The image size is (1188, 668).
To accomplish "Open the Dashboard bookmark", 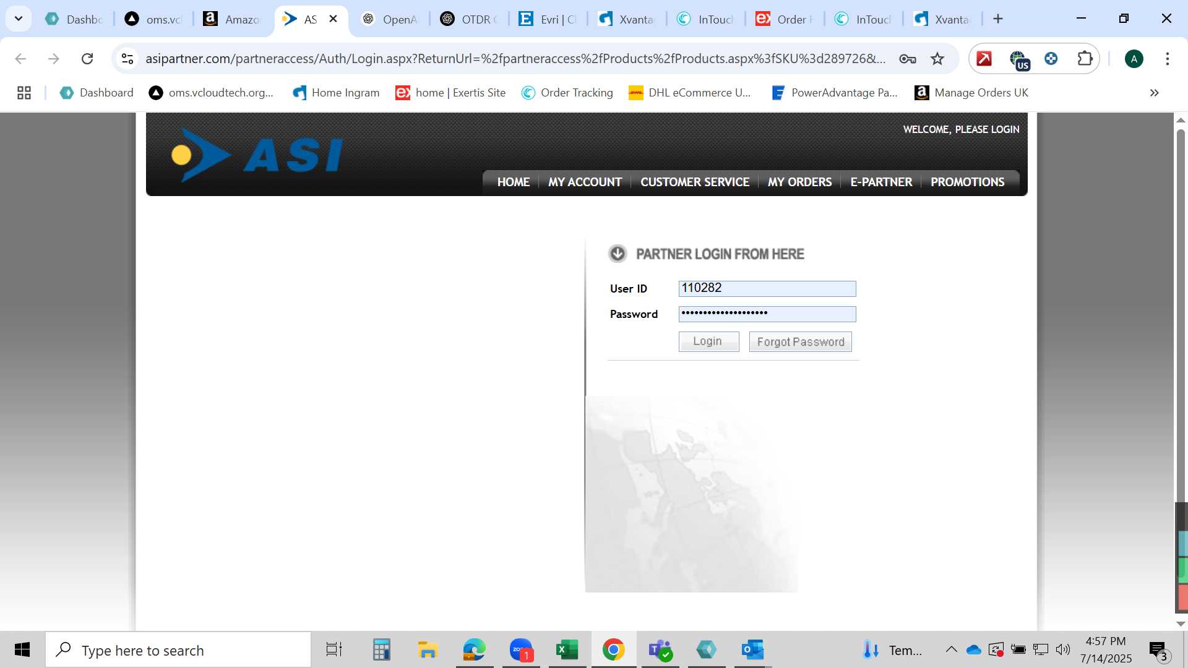I will click(97, 93).
